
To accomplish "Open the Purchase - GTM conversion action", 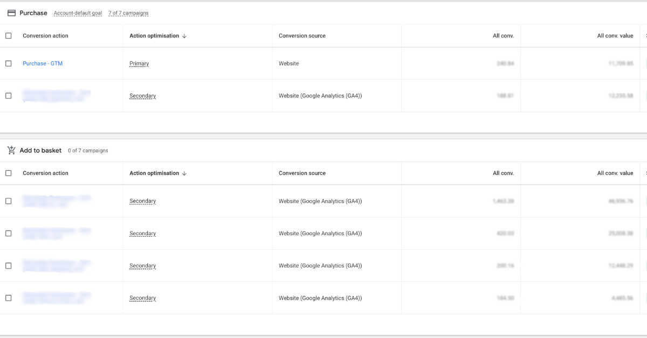I will [43, 64].
